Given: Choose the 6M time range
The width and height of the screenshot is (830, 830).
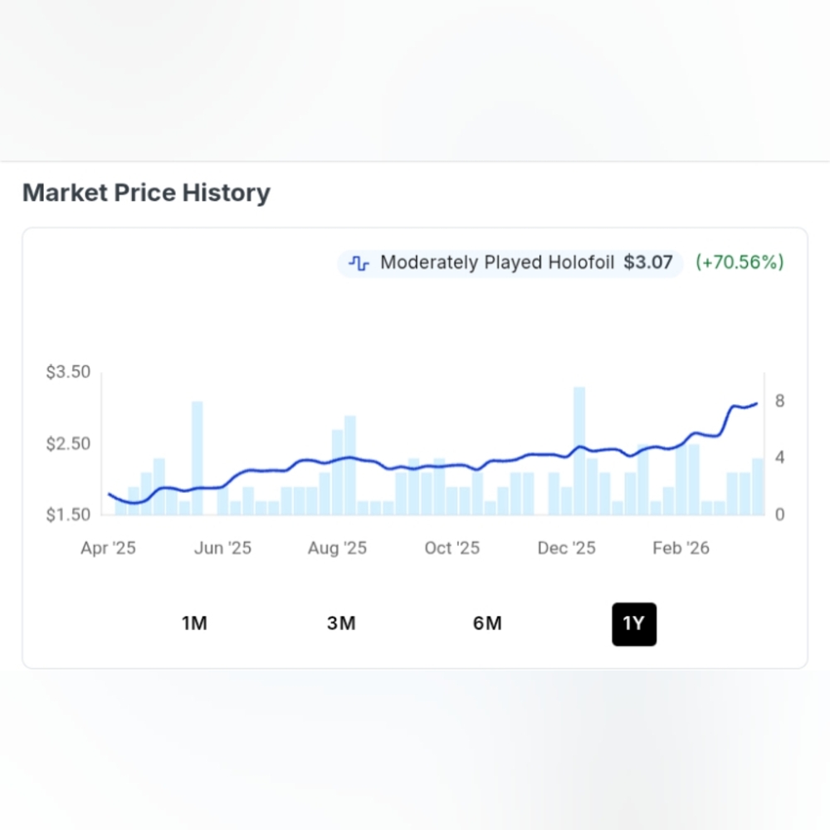Looking at the screenshot, I should tap(487, 623).
